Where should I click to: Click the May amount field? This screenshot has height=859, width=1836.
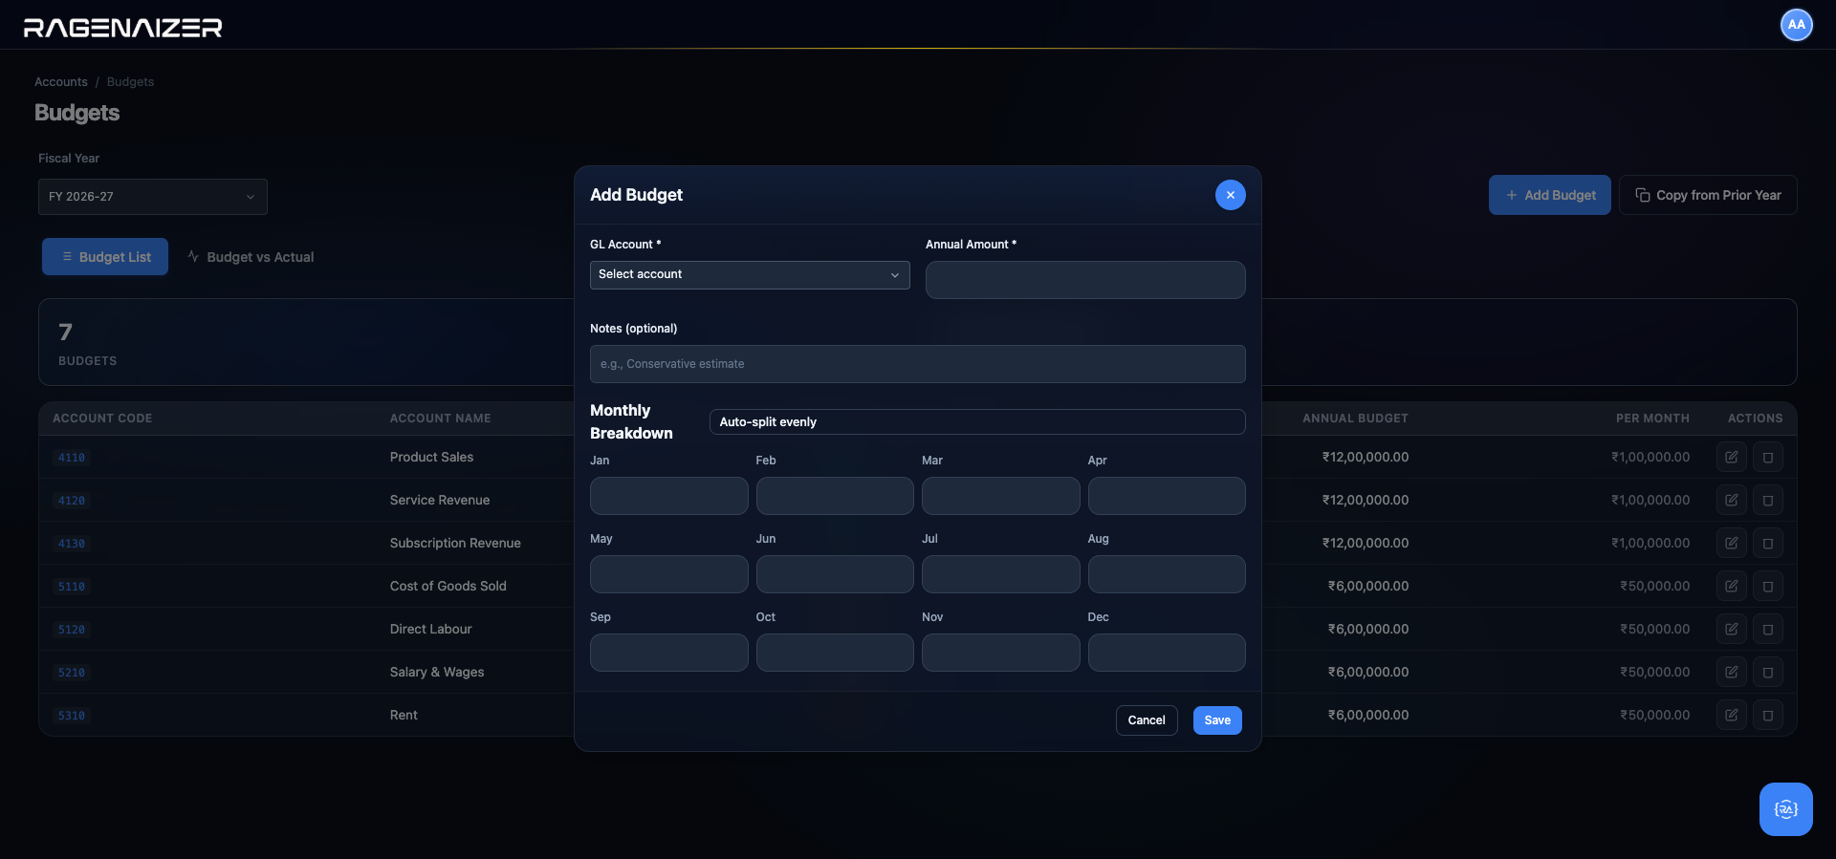[x=669, y=574]
